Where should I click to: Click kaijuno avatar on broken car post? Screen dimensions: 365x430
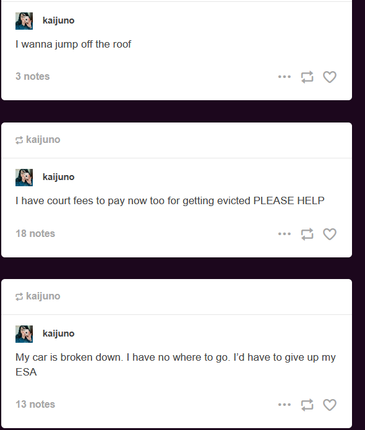24,334
